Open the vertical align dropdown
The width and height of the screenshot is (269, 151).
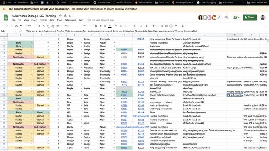pyautogui.click(x=142, y=26)
